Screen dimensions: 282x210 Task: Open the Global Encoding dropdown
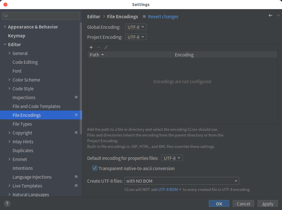[x=136, y=27]
